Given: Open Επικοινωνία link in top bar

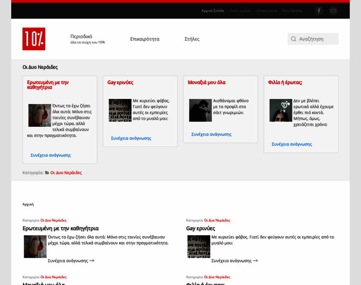Looking at the screenshot, I should click(x=266, y=10).
